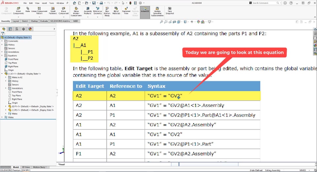Select A2 (Default) root tree item
This screenshot has height=172, width=317.
click(x=16, y=37)
